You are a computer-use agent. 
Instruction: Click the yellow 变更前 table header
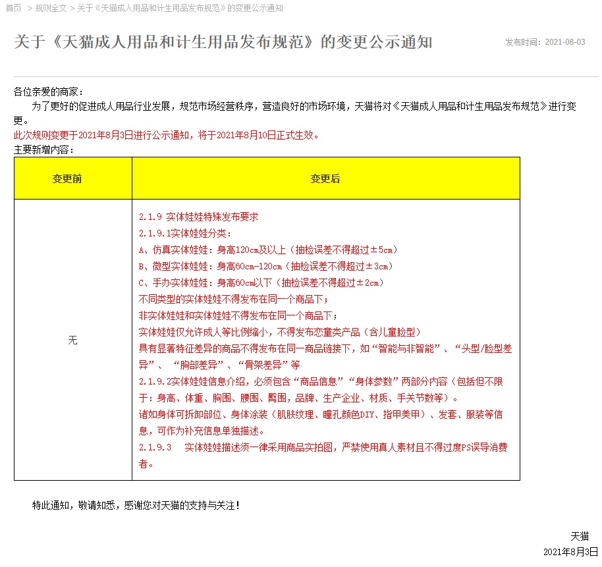pos(72,178)
